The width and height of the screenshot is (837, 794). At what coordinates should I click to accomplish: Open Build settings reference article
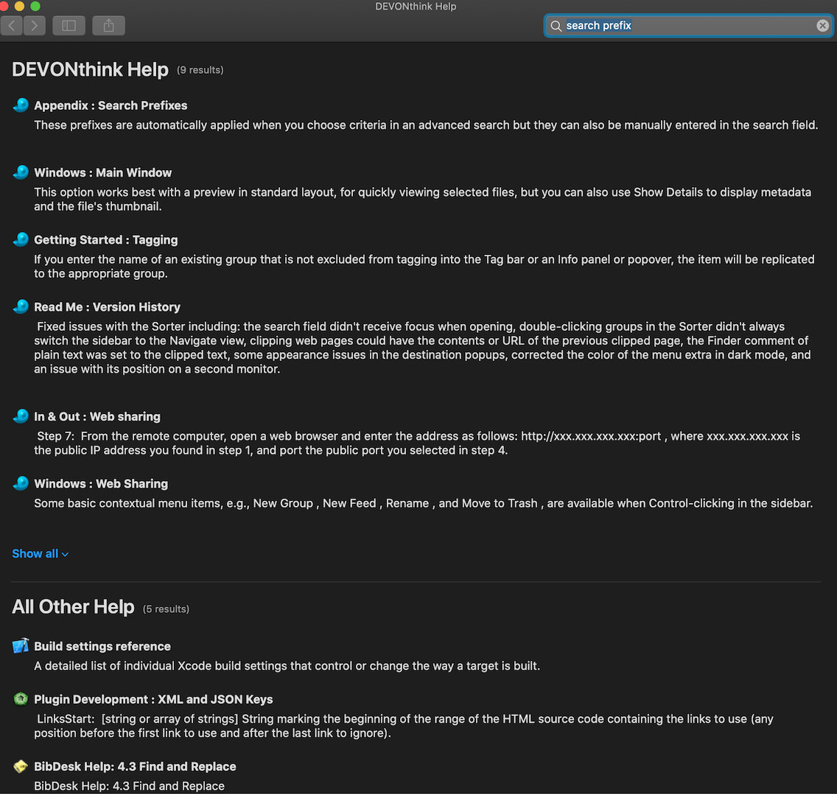(102, 647)
